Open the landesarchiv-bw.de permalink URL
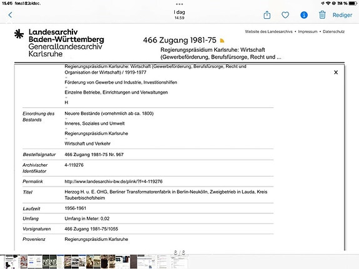The image size is (359, 269). (x=114, y=182)
